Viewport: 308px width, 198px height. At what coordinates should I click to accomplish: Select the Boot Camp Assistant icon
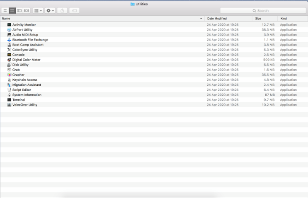click(x=9, y=45)
